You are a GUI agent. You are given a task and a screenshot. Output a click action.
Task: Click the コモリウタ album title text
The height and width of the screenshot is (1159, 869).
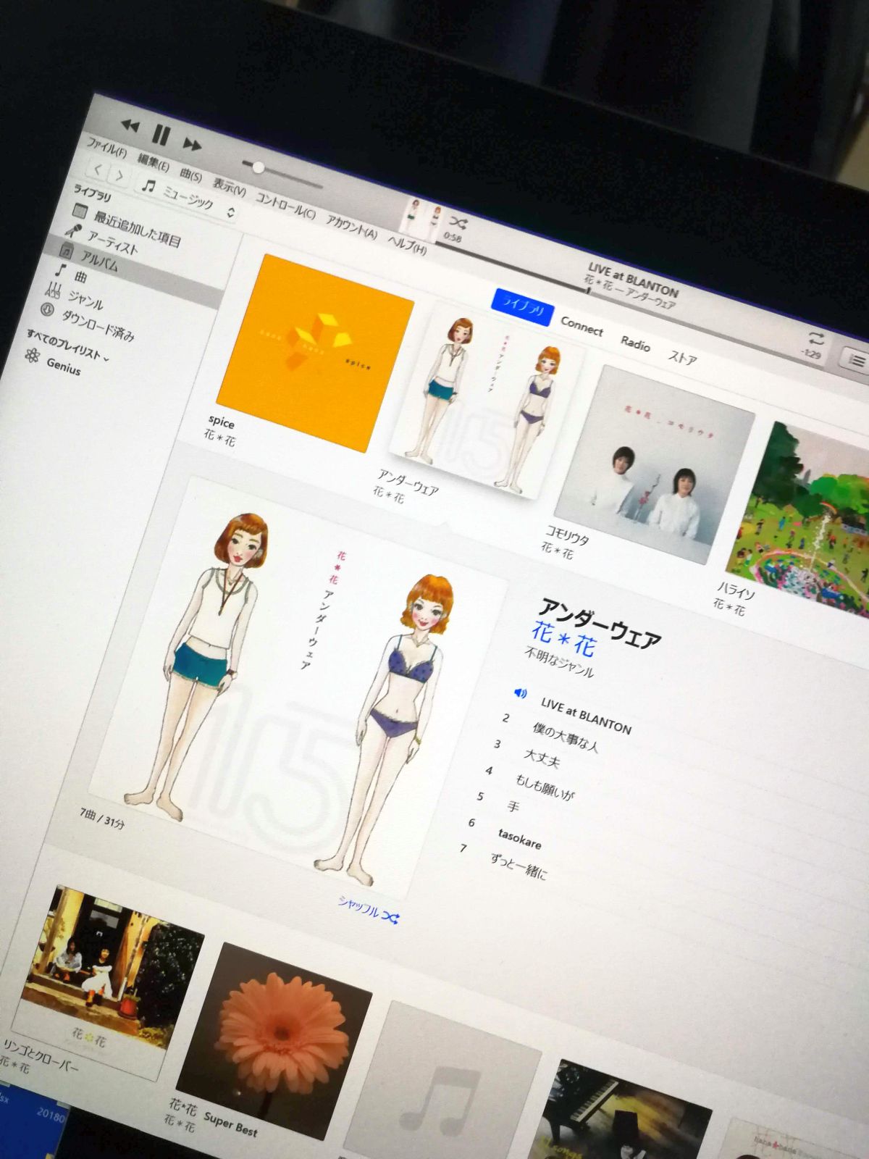coord(567,536)
